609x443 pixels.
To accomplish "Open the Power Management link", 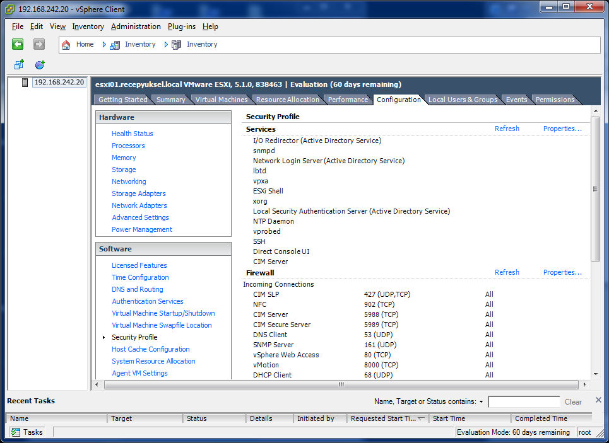I will coord(142,229).
